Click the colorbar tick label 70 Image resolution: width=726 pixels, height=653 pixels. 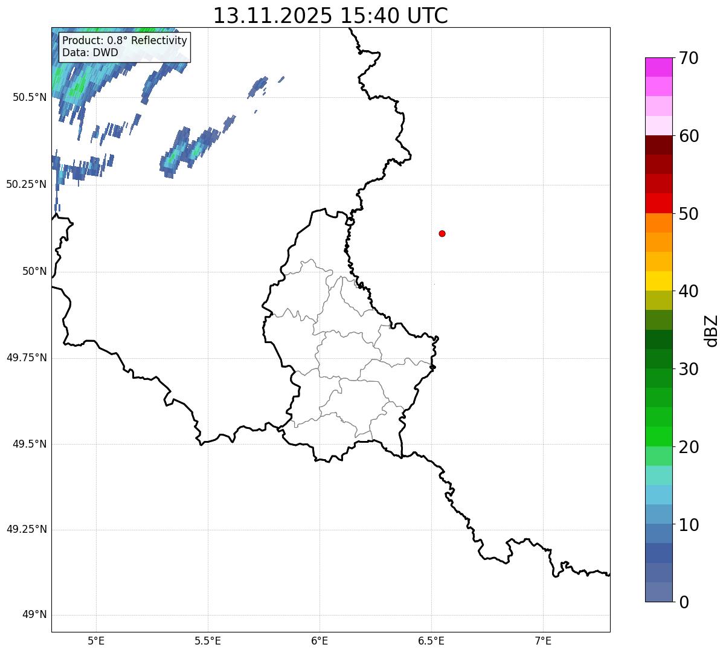(x=689, y=58)
